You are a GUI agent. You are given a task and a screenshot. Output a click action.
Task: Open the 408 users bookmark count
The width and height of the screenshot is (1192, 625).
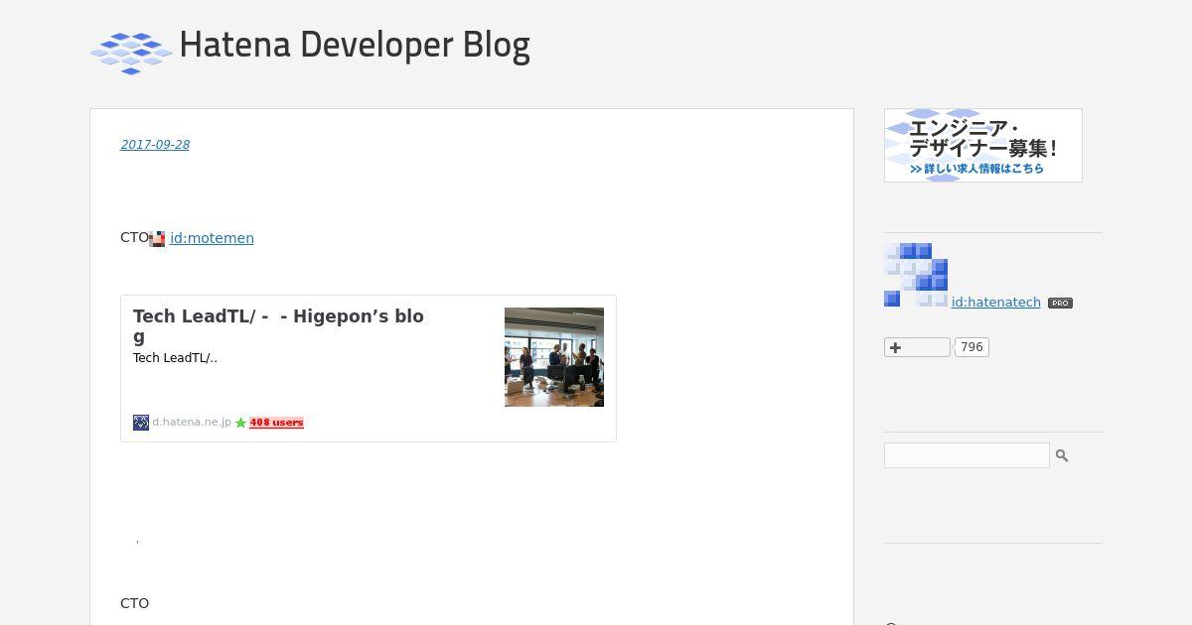[276, 423]
